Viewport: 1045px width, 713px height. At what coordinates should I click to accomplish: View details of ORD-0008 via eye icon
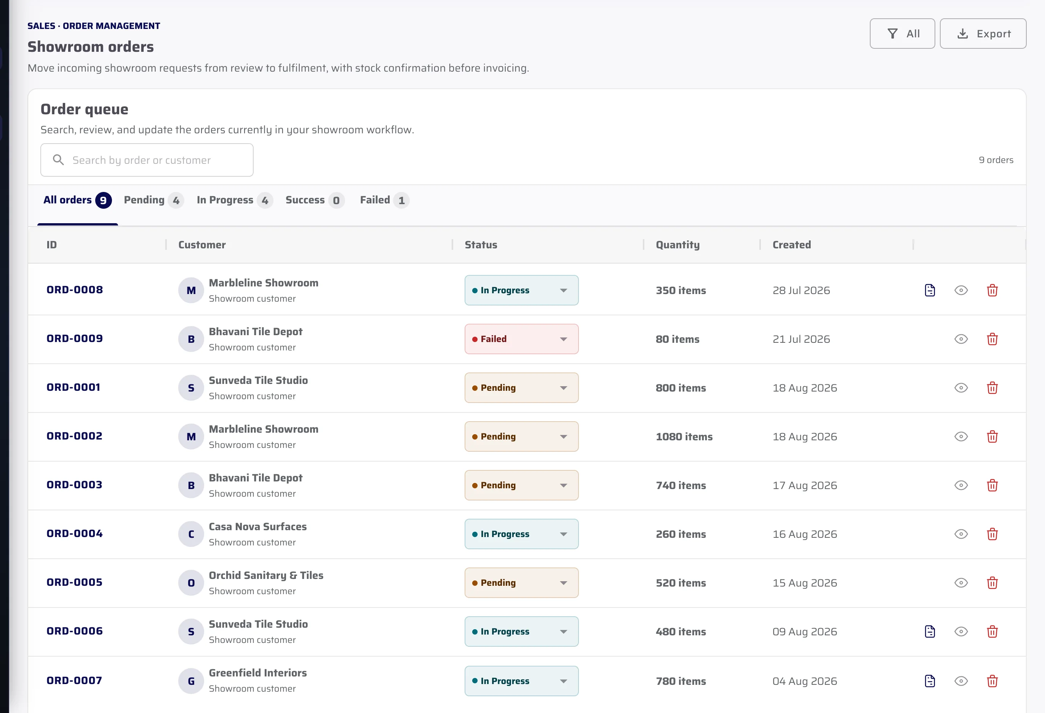pyautogui.click(x=961, y=290)
